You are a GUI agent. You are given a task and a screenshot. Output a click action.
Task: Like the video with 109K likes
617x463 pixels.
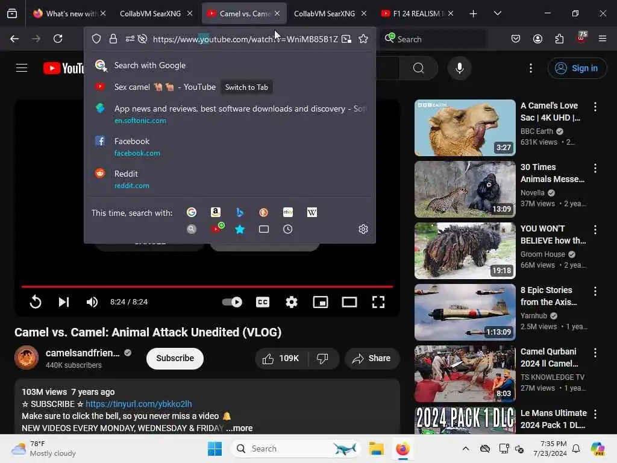281,358
